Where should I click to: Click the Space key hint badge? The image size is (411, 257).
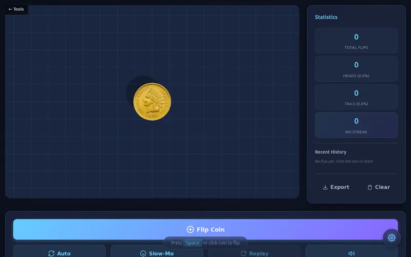[192, 243]
